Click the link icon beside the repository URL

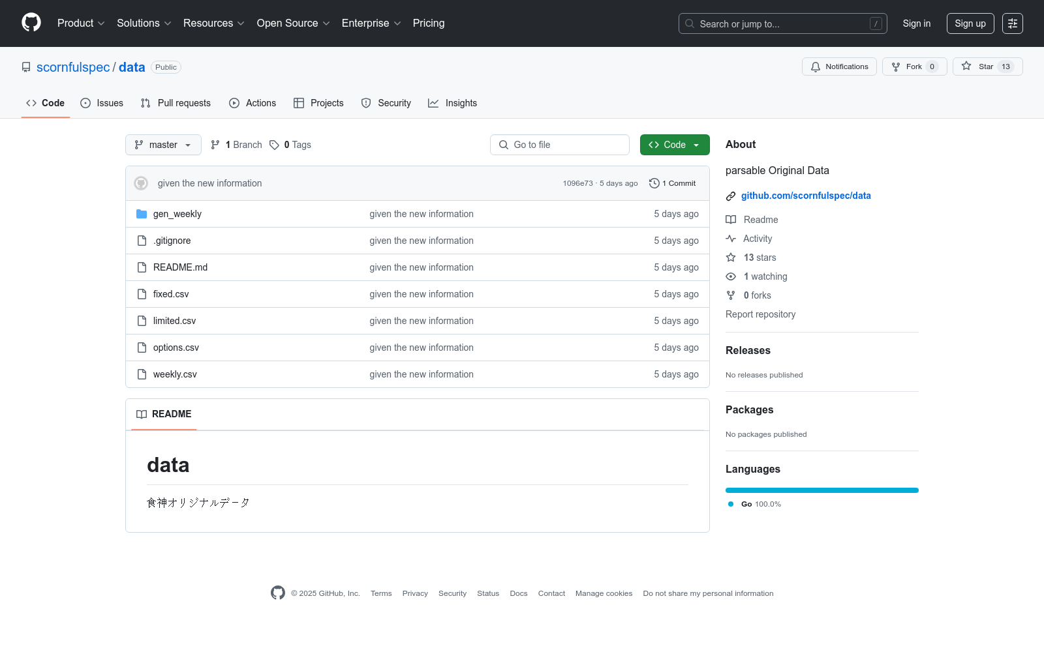pos(731,196)
